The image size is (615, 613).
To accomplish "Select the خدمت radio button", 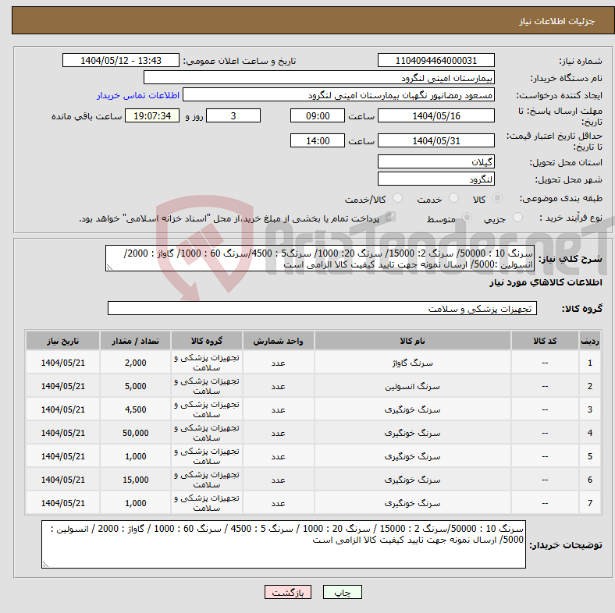I will pyautogui.click(x=453, y=198).
